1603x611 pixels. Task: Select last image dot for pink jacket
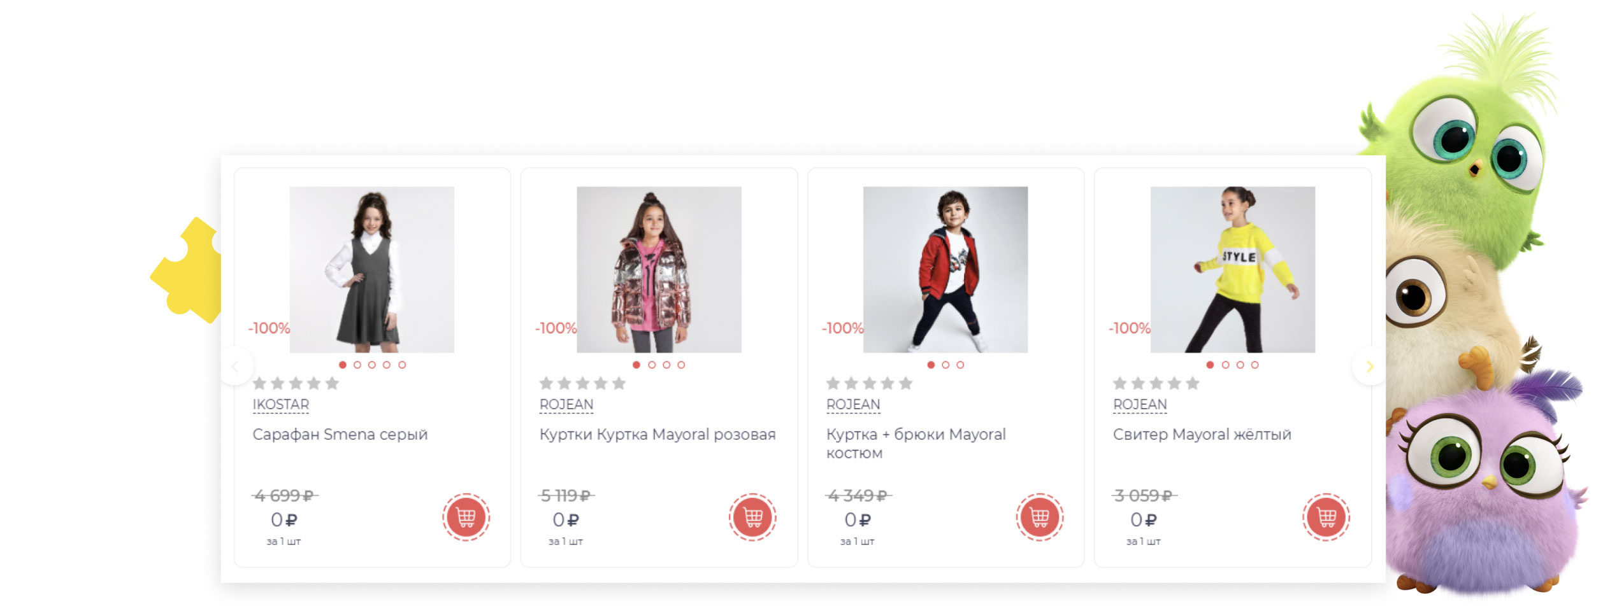click(681, 365)
